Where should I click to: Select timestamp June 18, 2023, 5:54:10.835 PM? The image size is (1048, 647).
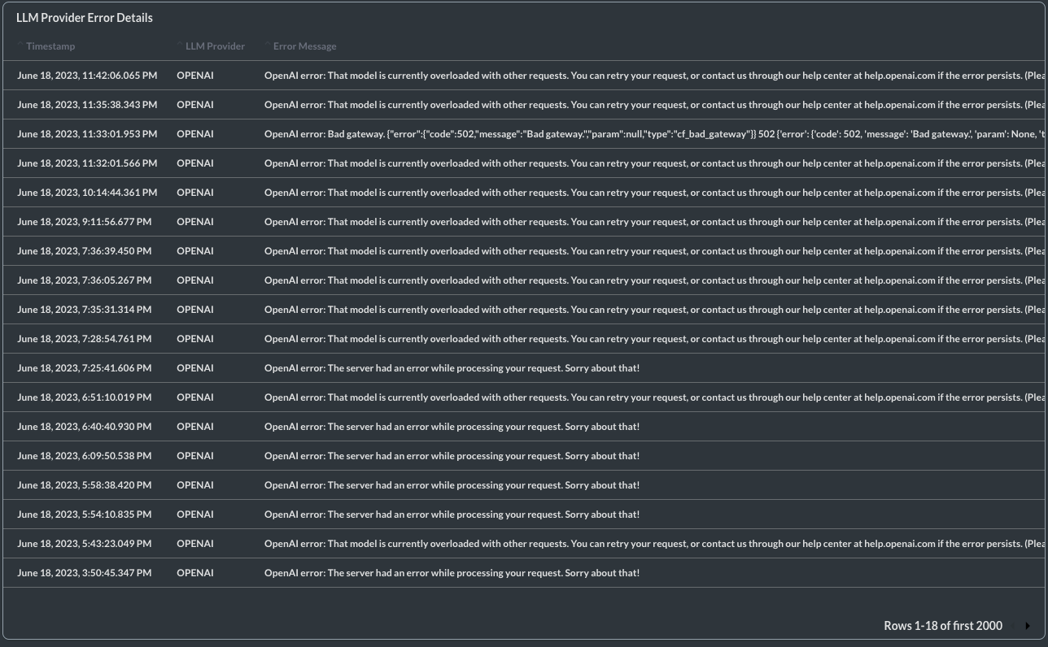point(84,515)
